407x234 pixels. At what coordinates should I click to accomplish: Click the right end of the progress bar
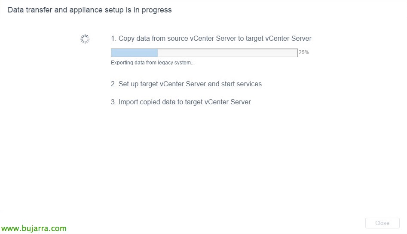pos(296,53)
